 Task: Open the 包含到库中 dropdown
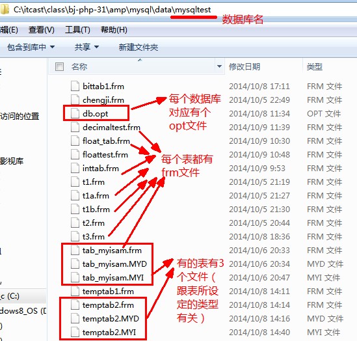point(31,47)
